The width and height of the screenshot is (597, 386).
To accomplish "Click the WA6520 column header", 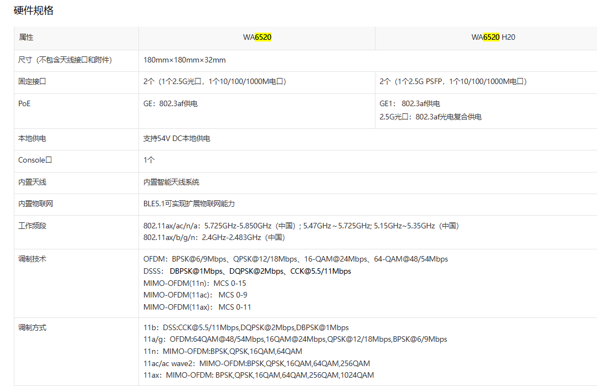I will [258, 37].
